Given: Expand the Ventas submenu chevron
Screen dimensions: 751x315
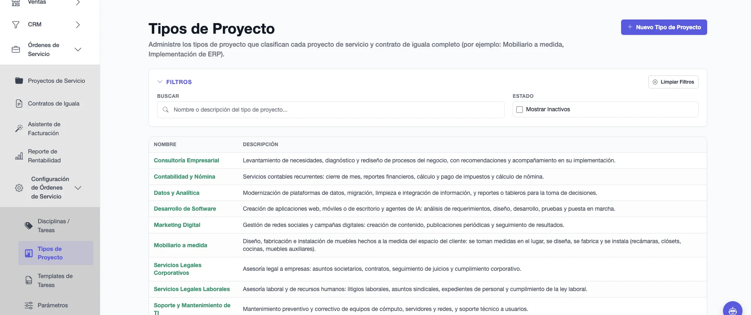Looking at the screenshot, I should (x=78, y=2).
